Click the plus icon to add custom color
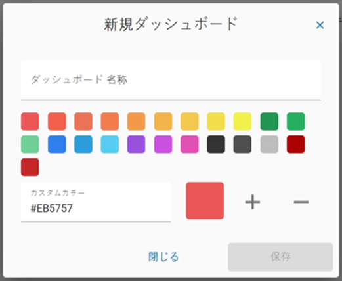The image size is (342, 281). coord(253,202)
